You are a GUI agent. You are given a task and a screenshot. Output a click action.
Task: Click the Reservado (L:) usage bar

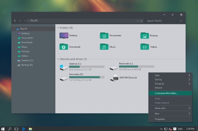[x=137, y=66]
